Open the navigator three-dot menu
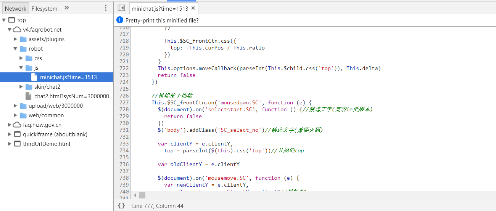This screenshot has height=211, width=496. click(106, 8)
